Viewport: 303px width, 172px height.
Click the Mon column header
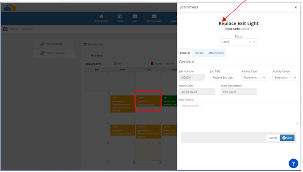click(122, 69)
